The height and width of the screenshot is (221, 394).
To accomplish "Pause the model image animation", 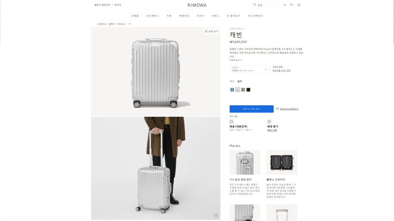I will coord(216,216).
